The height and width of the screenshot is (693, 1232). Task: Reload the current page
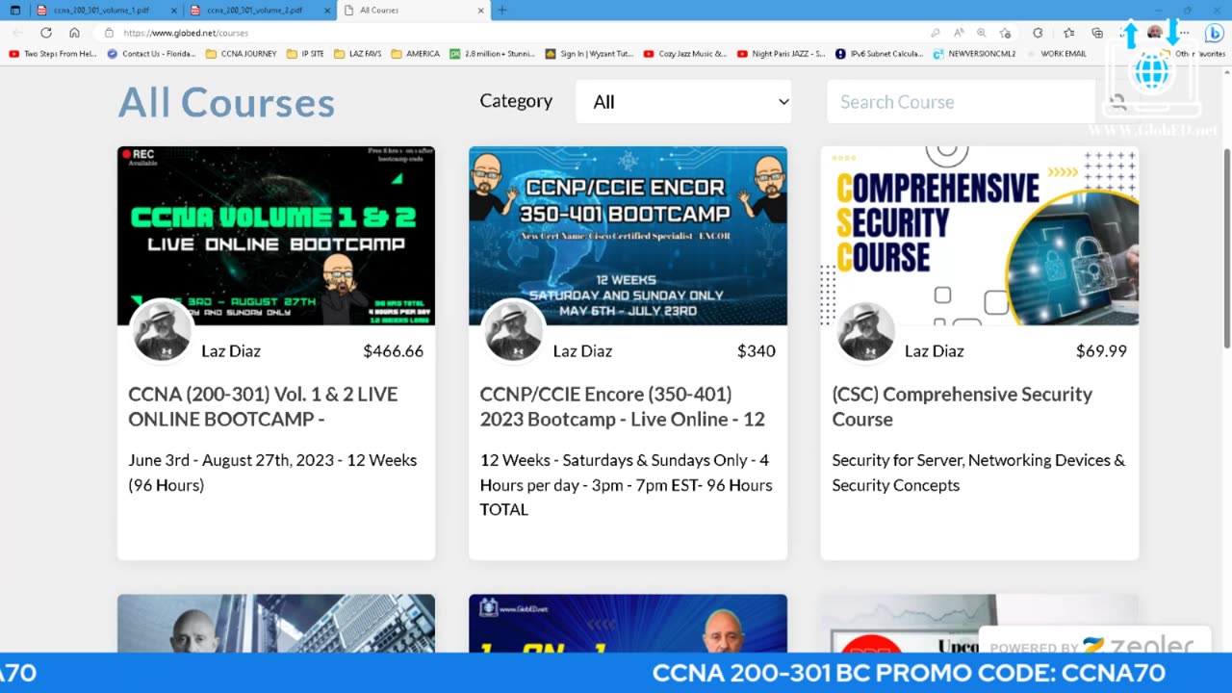coord(45,33)
